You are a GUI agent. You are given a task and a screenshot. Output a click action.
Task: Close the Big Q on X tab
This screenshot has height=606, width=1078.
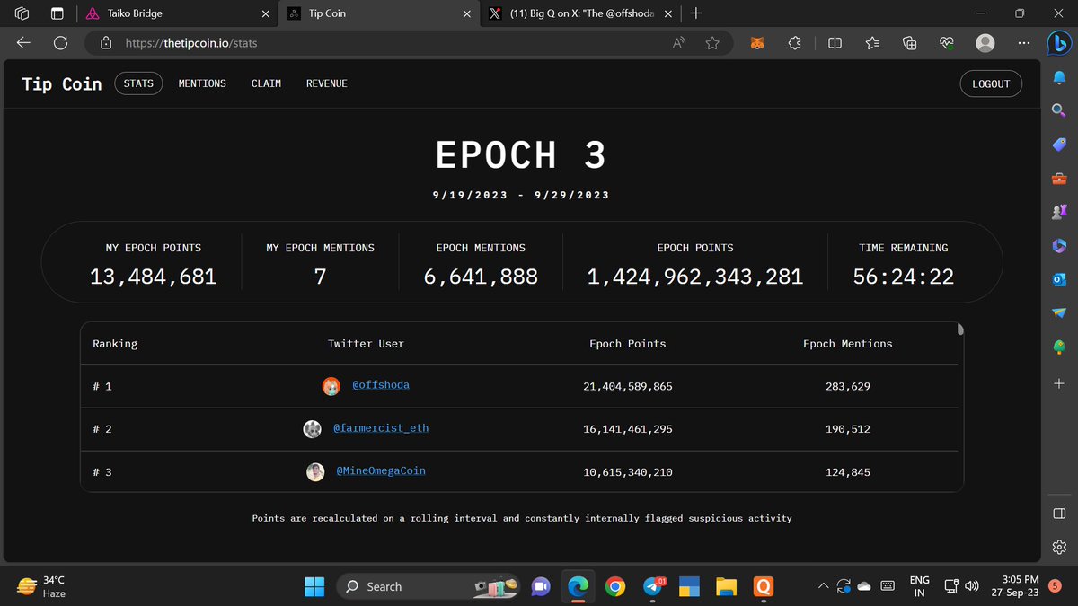click(667, 13)
